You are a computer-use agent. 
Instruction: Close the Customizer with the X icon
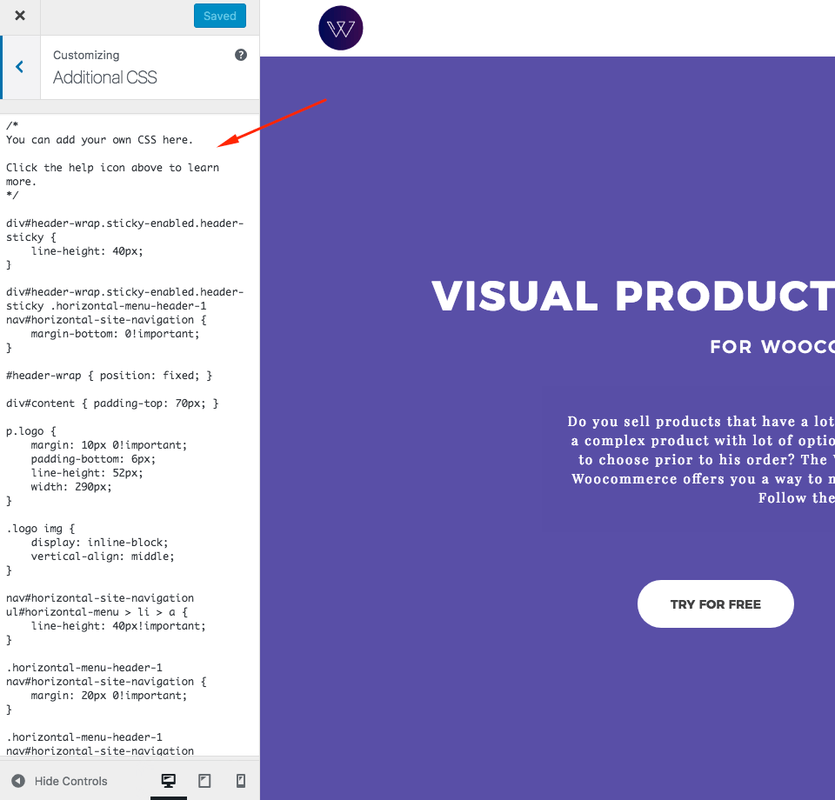point(20,16)
